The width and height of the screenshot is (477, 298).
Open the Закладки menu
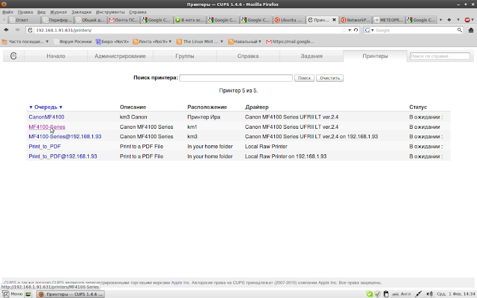pyautogui.click(x=81, y=12)
